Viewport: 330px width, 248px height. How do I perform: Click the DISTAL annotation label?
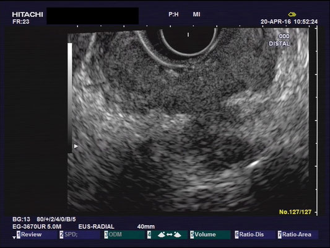coord(279,43)
